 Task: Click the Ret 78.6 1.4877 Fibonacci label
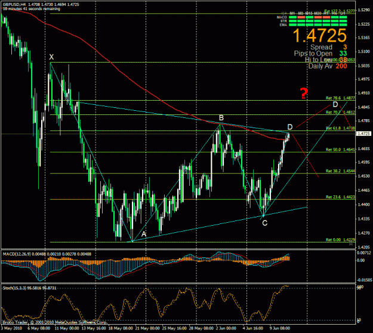click(340, 98)
